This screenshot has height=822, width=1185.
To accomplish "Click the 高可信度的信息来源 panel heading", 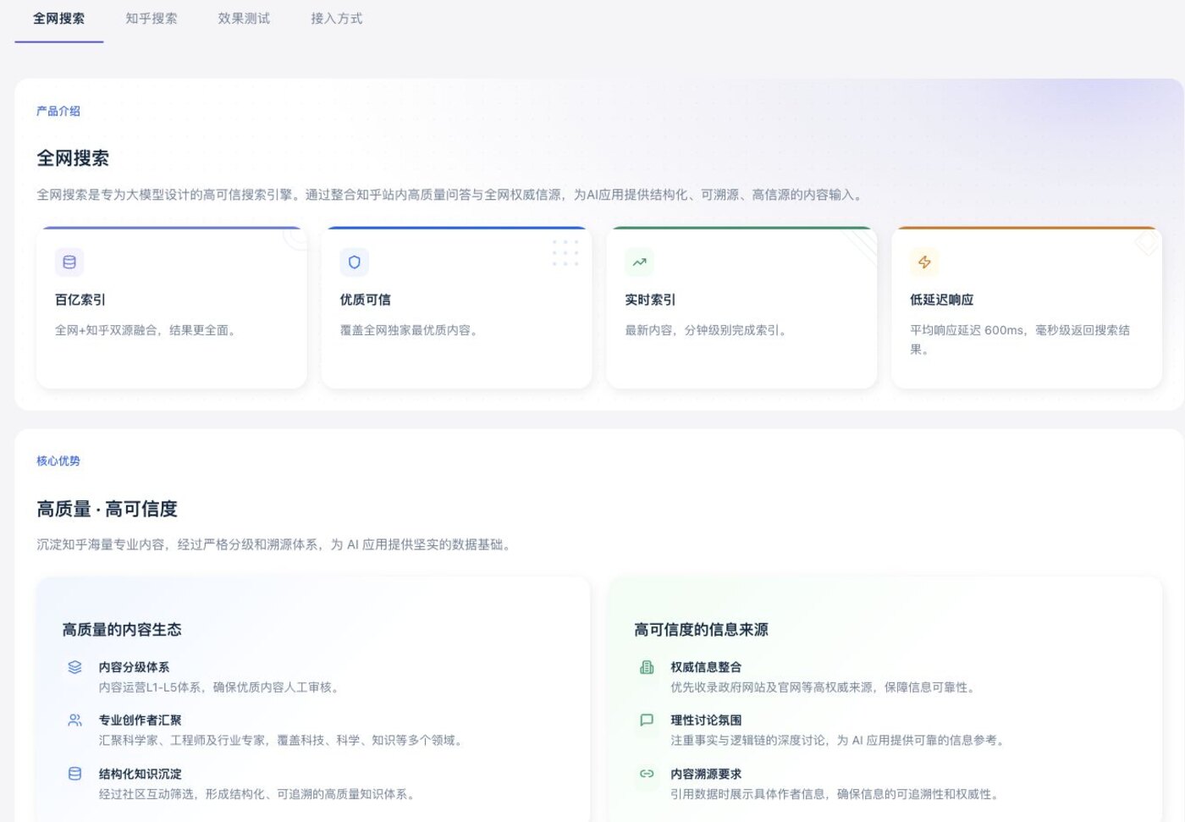I will 701,630.
